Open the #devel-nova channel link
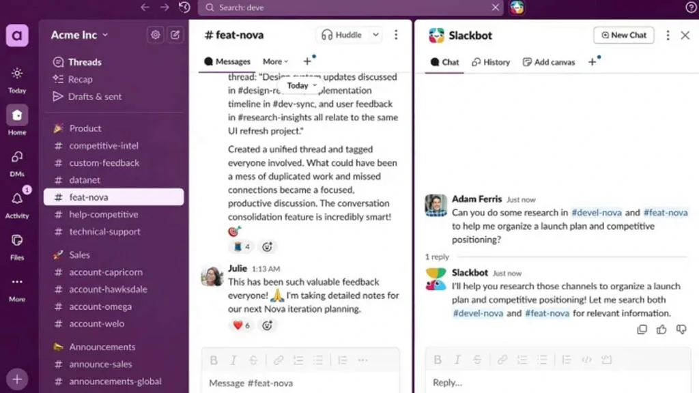 tap(597, 212)
